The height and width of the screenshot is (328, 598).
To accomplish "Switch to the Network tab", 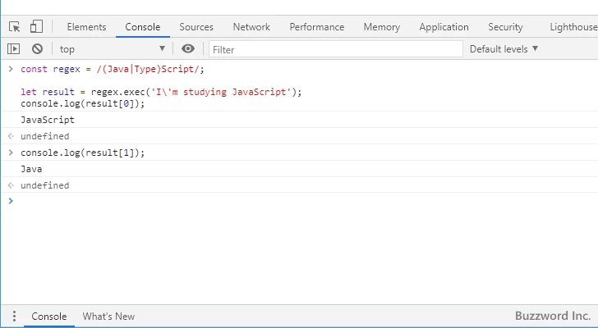I will tap(251, 27).
